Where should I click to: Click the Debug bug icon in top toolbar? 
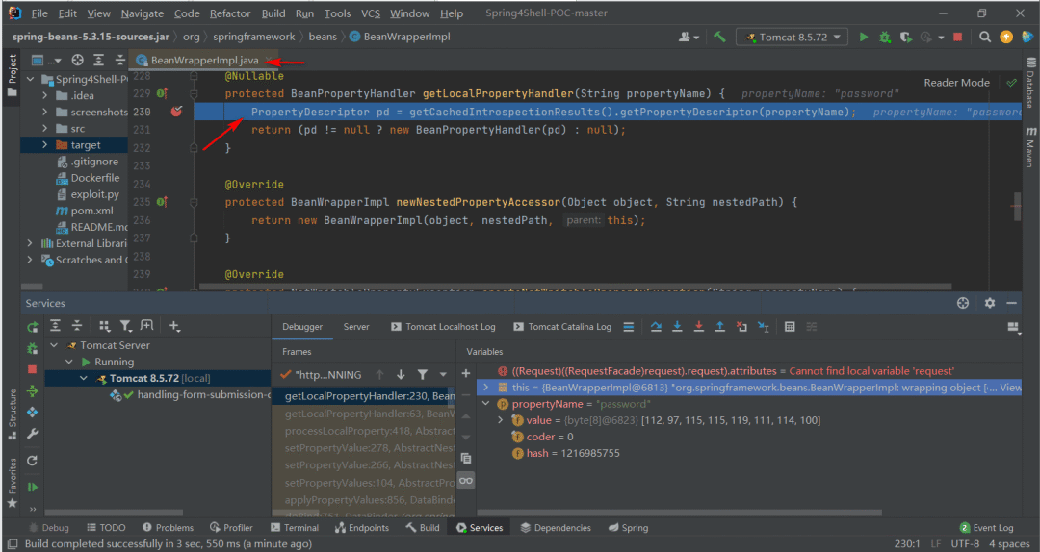[885, 38]
